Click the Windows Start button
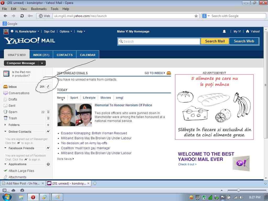 (x=7, y=197)
